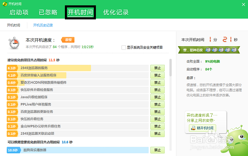Select the 2345浏览器的服务 row text
Screen dimensions: 248x156
tap(34, 68)
